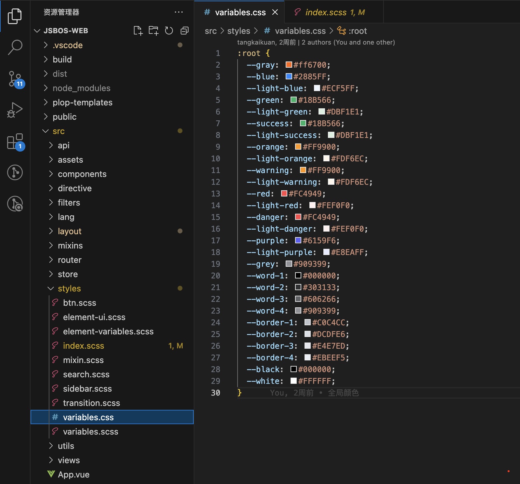Open the sidebar.scss file
Image resolution: width=520 pixels, height=484 pixels.
click(87, 389)
